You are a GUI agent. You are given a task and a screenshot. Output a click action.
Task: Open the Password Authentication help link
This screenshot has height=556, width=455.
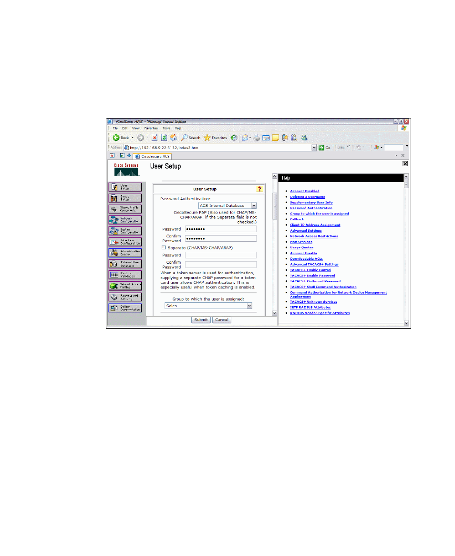[x=311, y=208]
